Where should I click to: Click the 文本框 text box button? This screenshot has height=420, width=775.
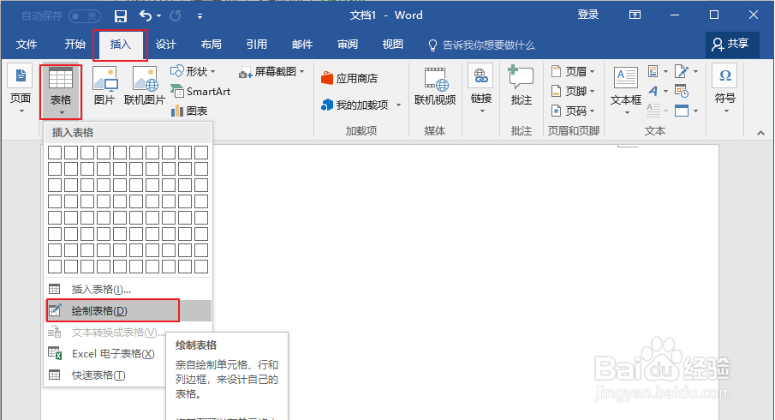tap(626, 90)
